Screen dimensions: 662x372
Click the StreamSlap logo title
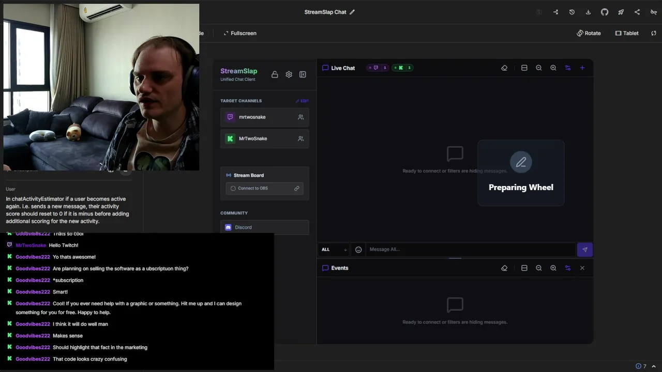238,71
